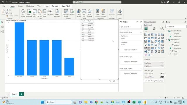Uncheck DeptName field in DepartmentData
This screenshot has height=105, width=187.
170,36
